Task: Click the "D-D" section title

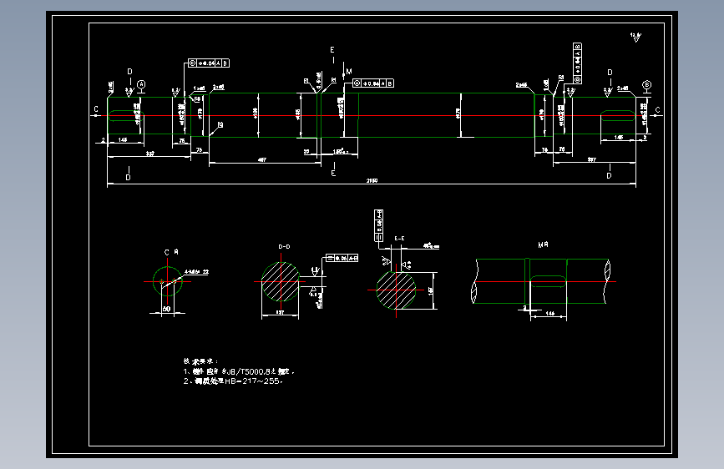Action: click(285, 247)
